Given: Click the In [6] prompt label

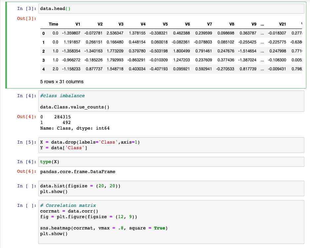Looking at the screenshot, I should (x=27, y=162).
